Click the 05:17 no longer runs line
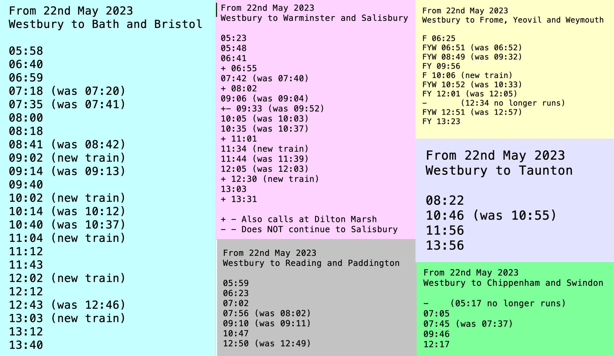The image size is (614, 356). tap(507, 304)
